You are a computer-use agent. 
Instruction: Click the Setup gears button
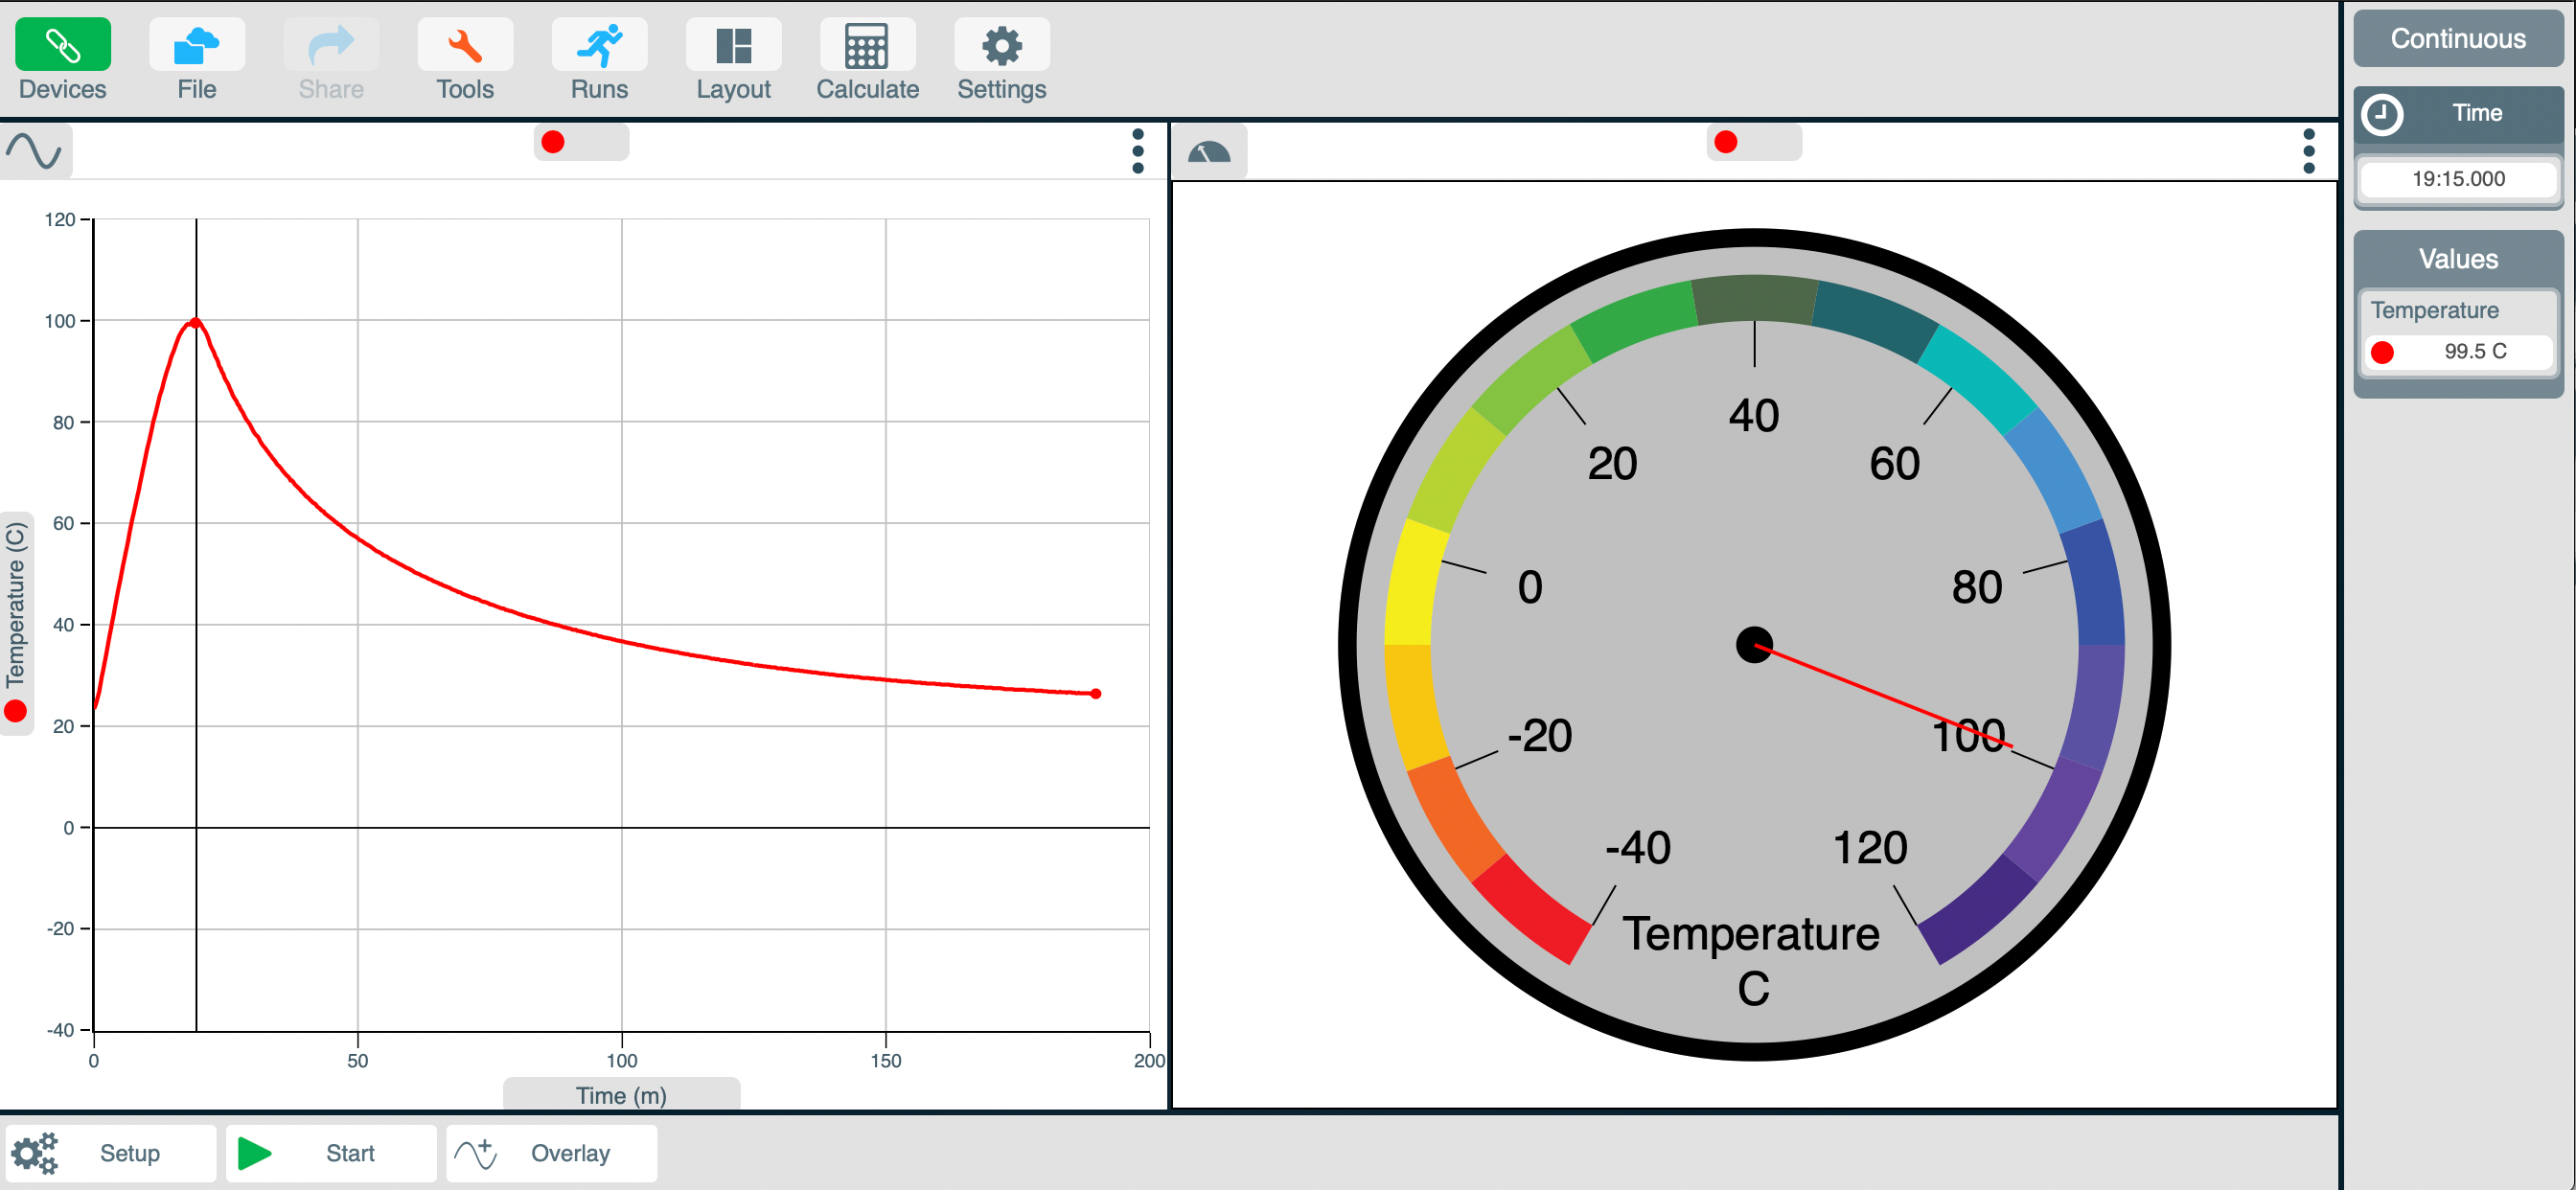click(x=111, y=1153)
